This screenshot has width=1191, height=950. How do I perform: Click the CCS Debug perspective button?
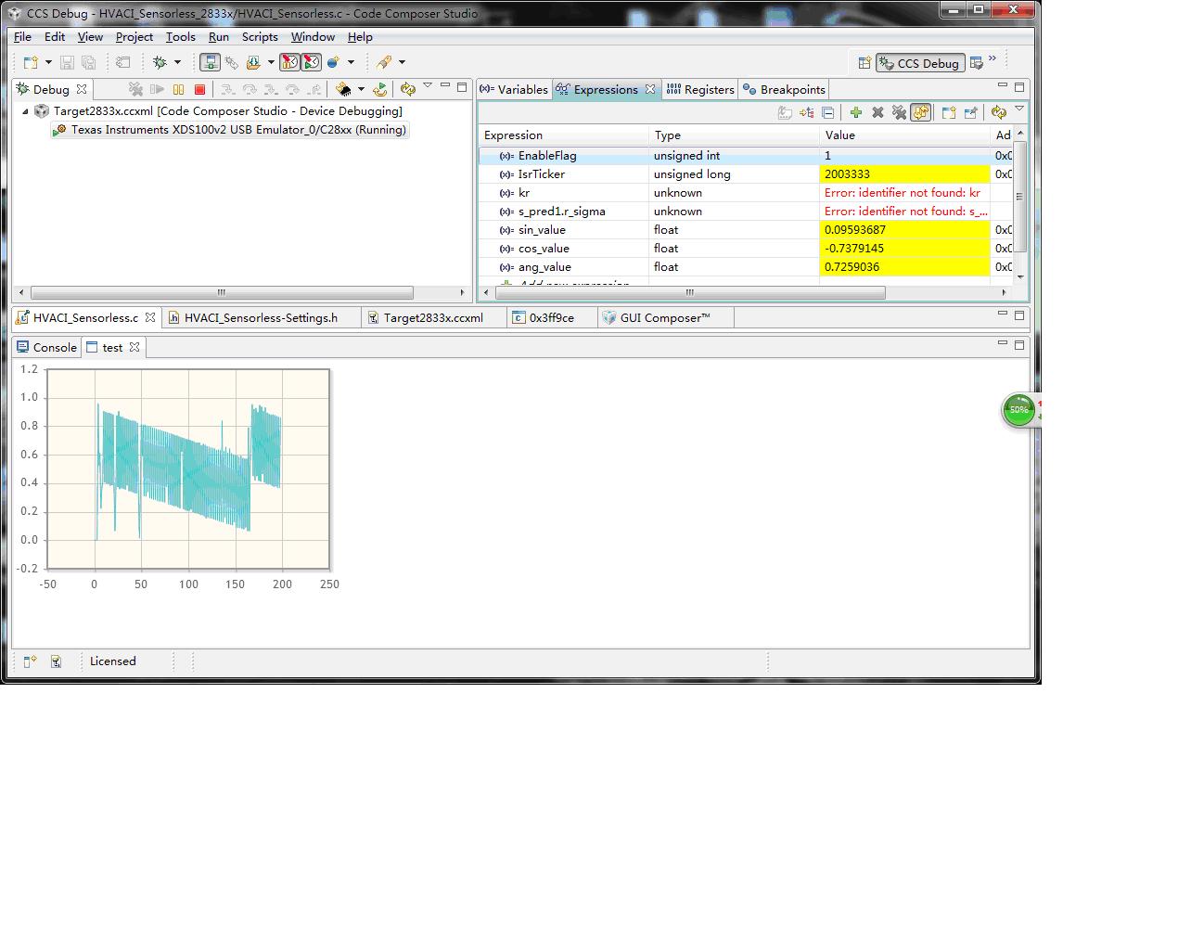point(919,63)
